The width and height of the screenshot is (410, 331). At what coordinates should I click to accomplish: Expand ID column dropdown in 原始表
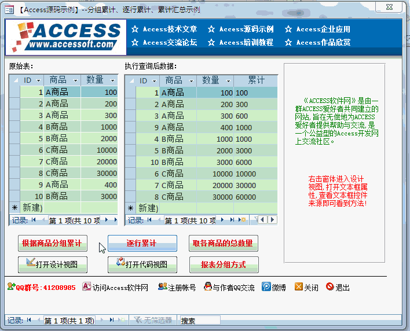[38, 80]
